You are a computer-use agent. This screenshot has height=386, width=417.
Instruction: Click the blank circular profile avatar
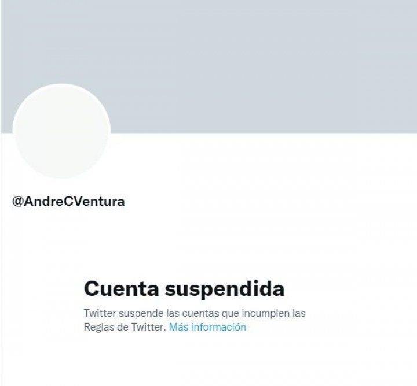(61, 131)
